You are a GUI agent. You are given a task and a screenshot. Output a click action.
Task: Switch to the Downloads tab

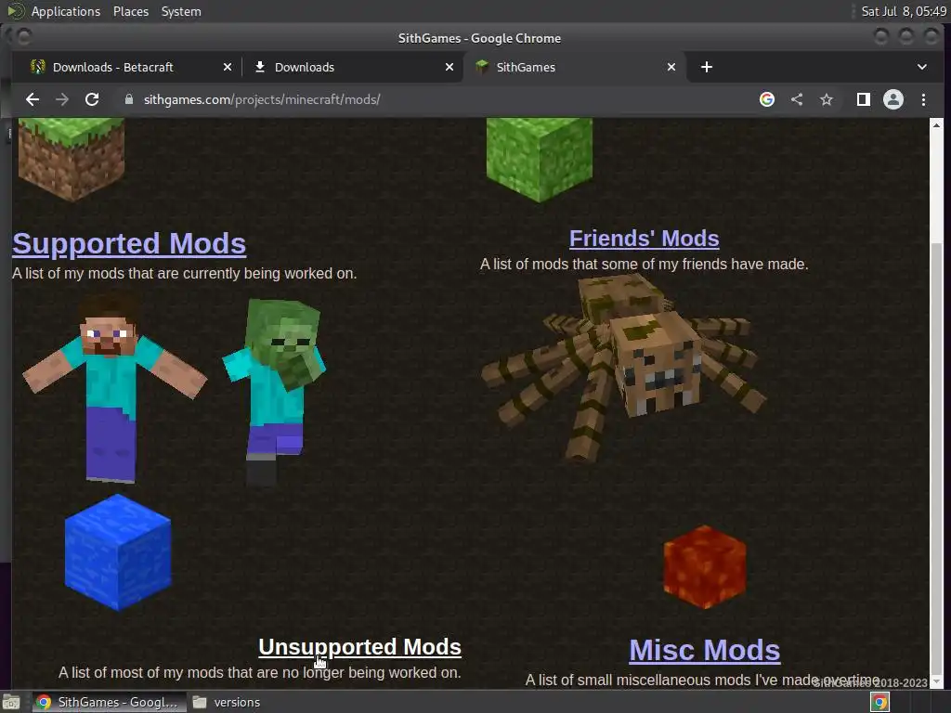(352, 67)
